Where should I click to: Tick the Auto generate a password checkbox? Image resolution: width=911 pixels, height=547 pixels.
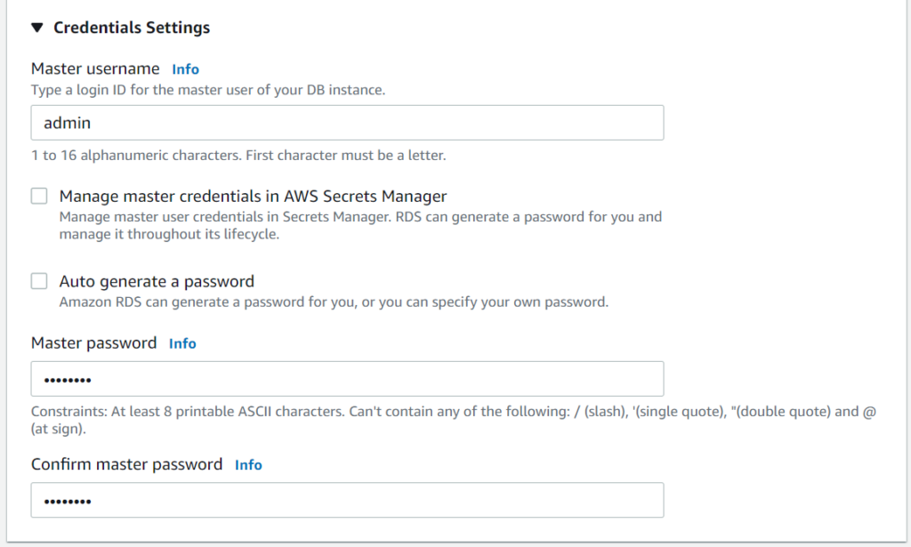pos(39,281)
